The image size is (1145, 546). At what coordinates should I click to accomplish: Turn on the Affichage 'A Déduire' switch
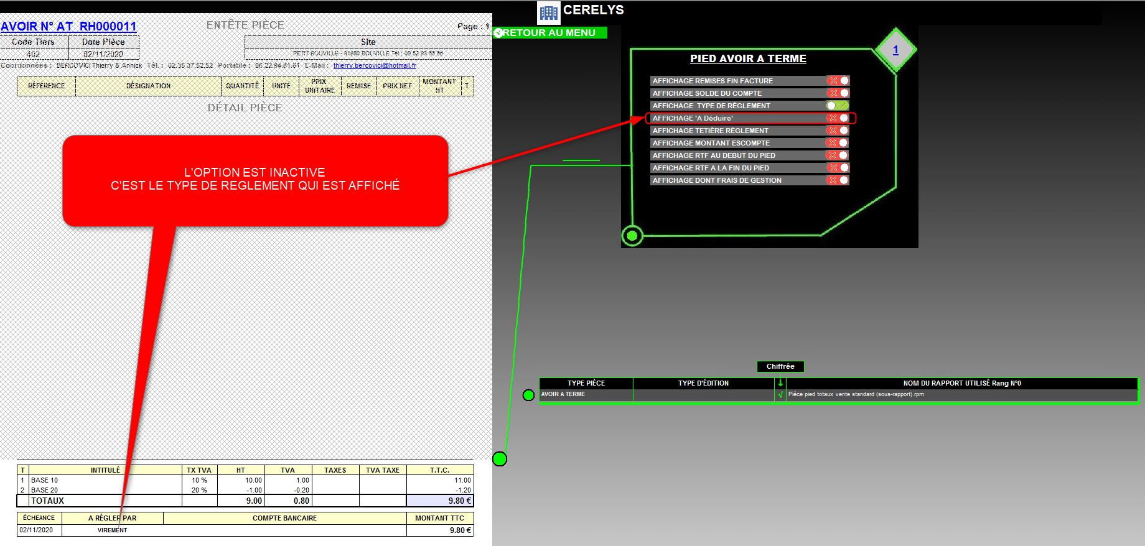pos(838,118)
